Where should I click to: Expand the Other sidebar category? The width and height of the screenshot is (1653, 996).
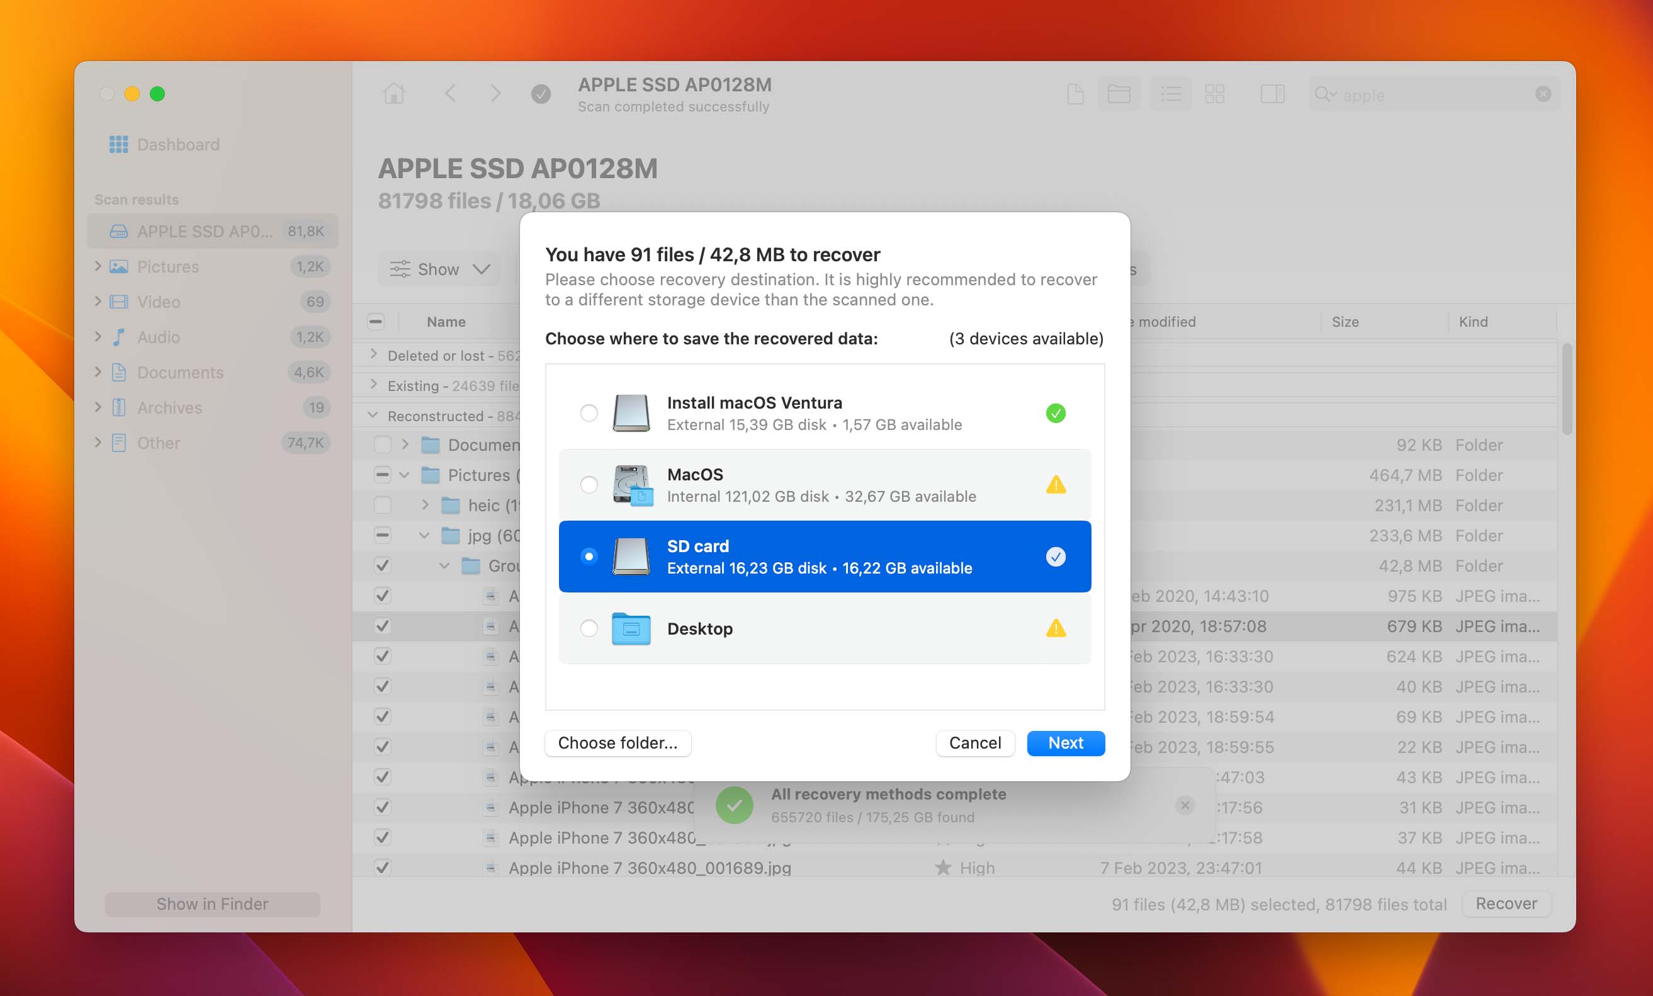coord(98,443)
